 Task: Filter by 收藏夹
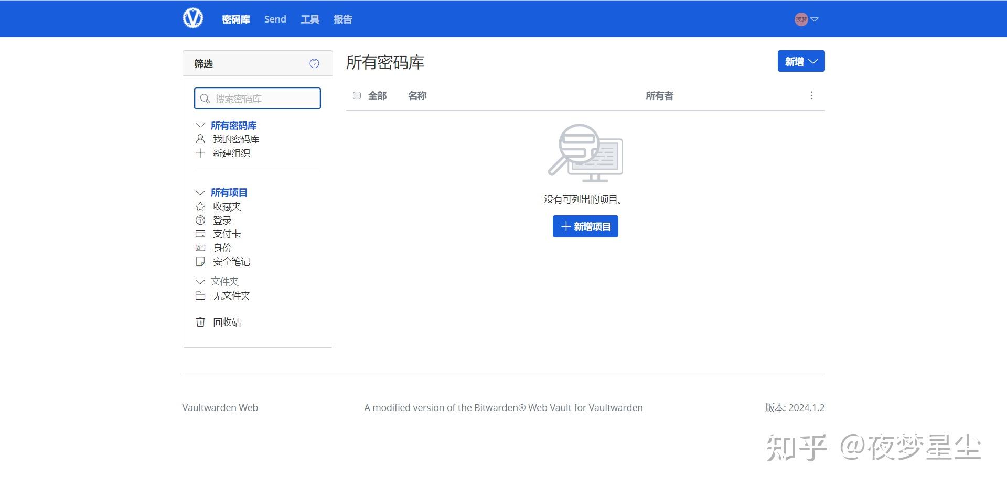[x=227, y=207]
